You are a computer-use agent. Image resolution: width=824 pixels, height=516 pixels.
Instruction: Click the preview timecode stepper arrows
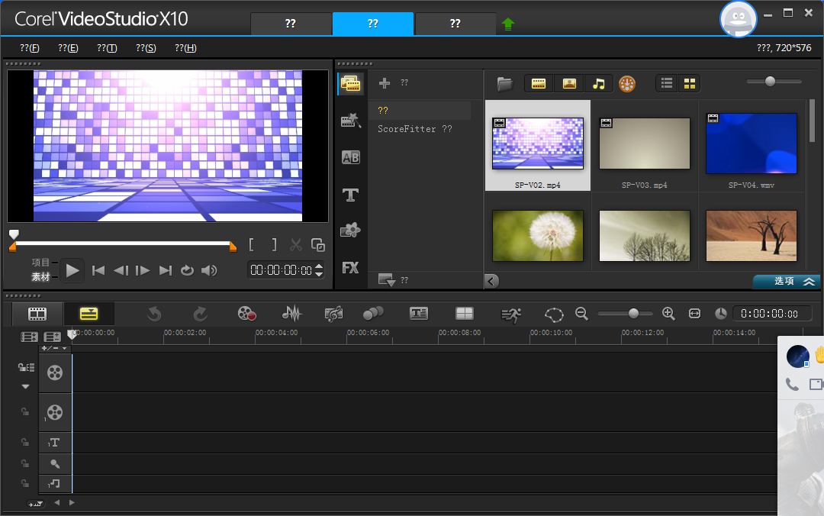point(319,270)
